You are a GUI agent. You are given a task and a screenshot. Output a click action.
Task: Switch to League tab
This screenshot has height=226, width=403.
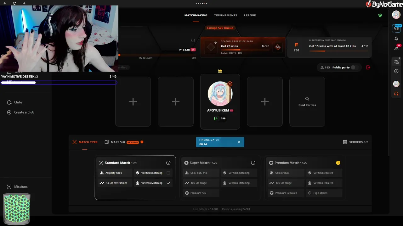click(250, 15)
